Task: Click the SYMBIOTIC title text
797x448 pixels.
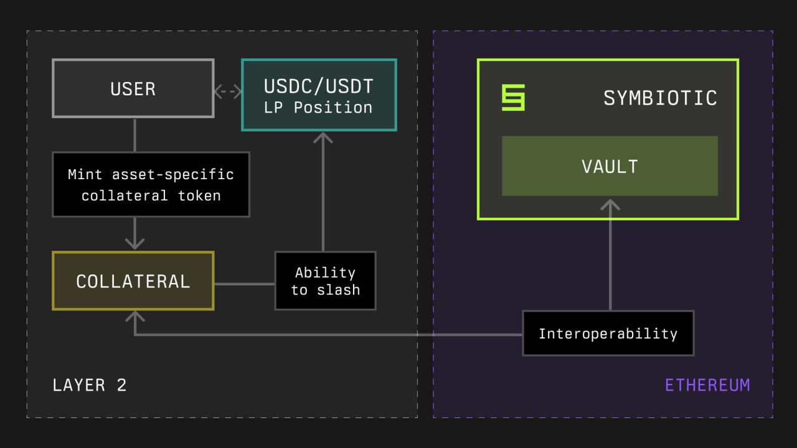Action: tap(660, 98)
